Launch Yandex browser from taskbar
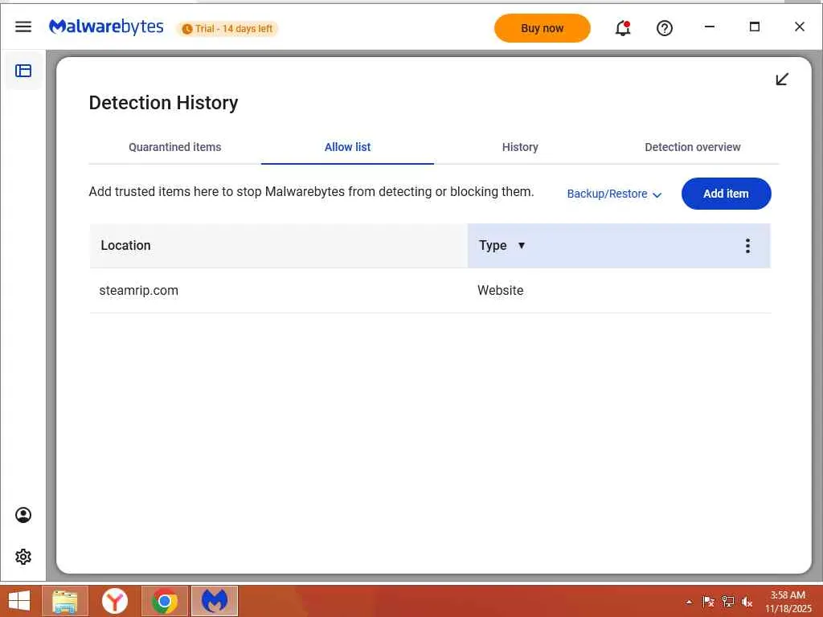 click(114, 601)
